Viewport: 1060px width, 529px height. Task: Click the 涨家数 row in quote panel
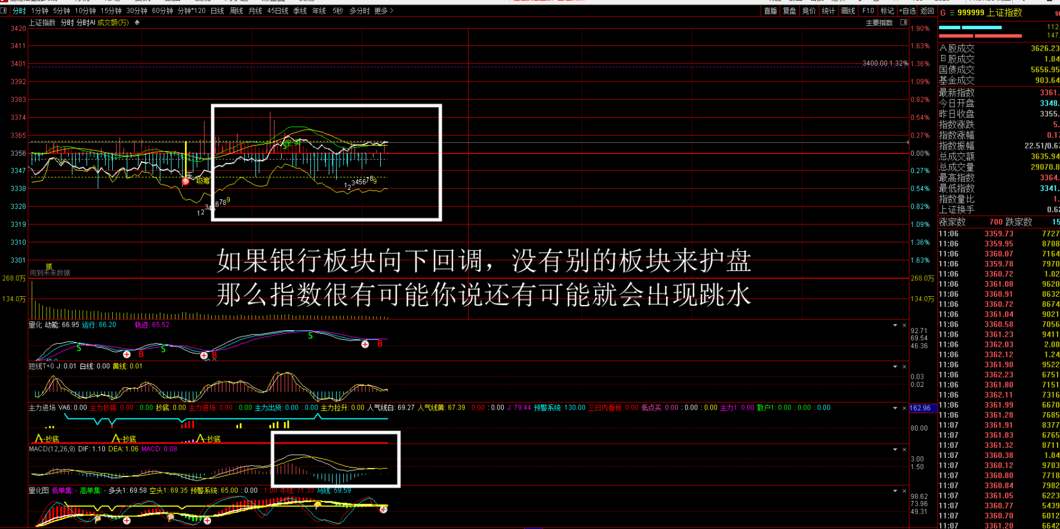click(x=999, y=222)
